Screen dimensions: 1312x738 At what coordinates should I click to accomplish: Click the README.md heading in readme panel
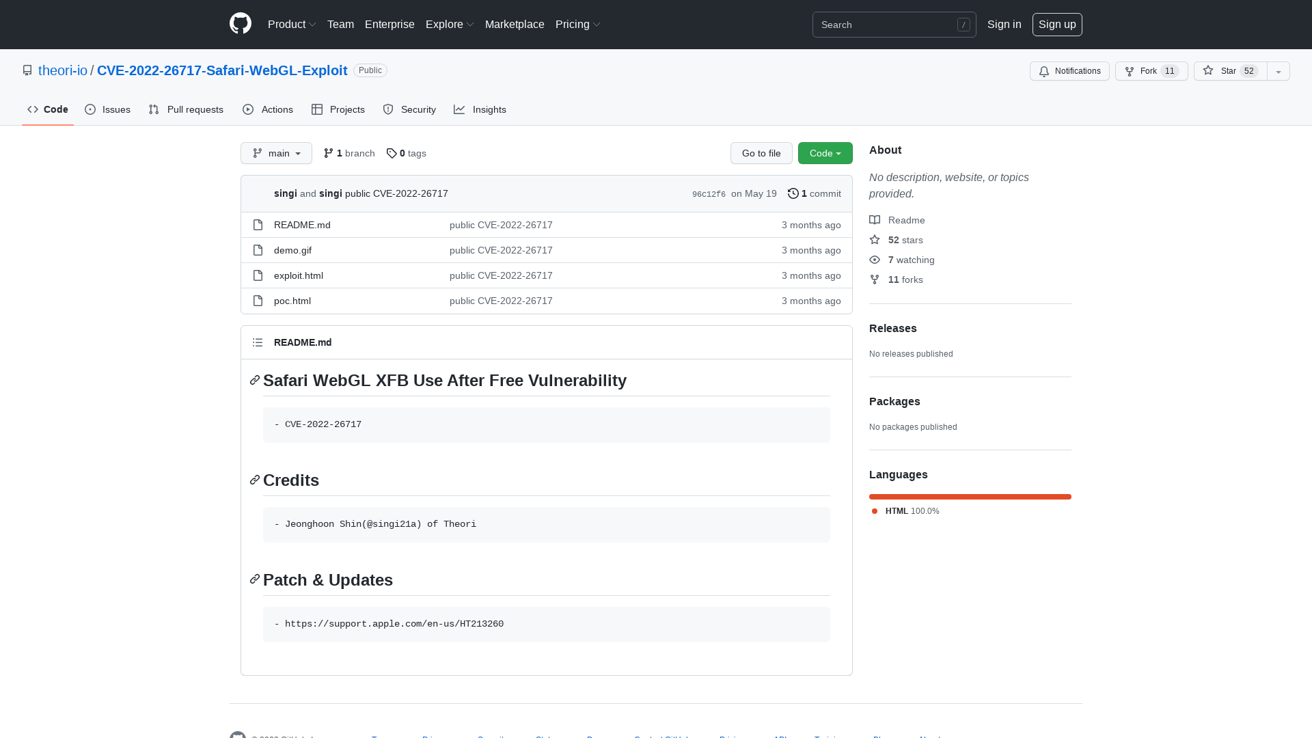point(303,342)
